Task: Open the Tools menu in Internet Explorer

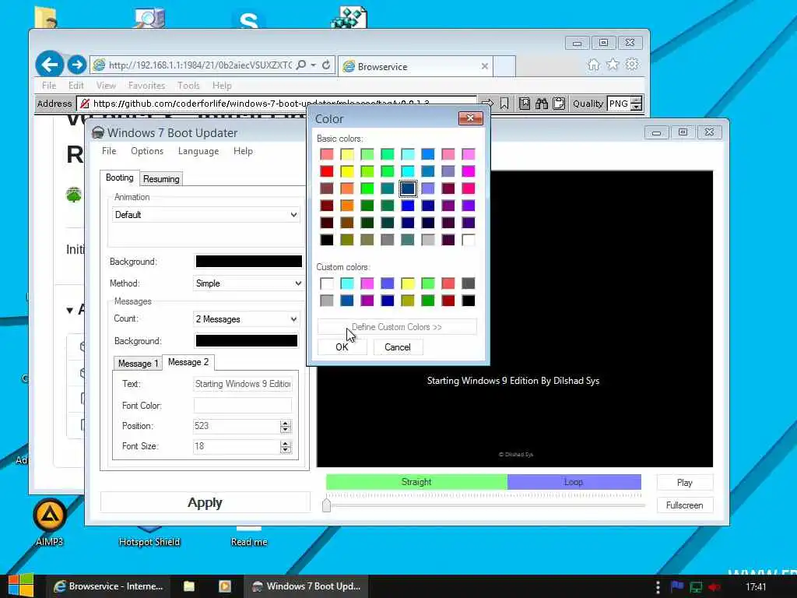Action: coord(188,86)
